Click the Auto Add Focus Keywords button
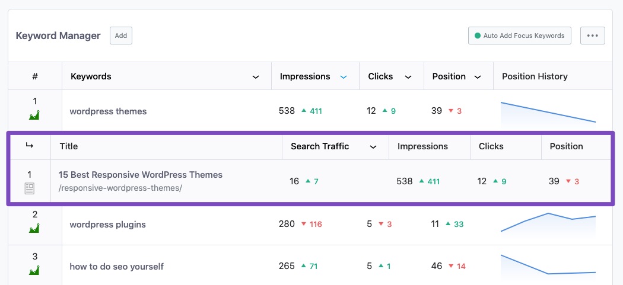The height and width of the screenshot is (285, 623). pyautogui.click(x=519, y=36)
